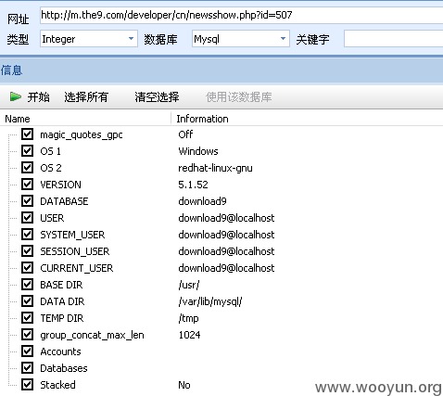
Task: Click the Information column header
Action: (307, 119)
